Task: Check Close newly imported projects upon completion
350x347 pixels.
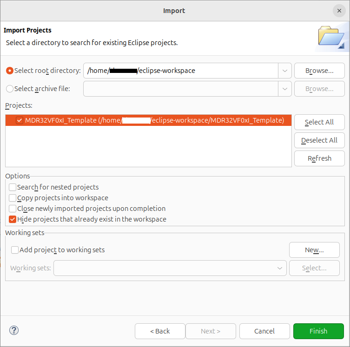Action: coord(13,209)
